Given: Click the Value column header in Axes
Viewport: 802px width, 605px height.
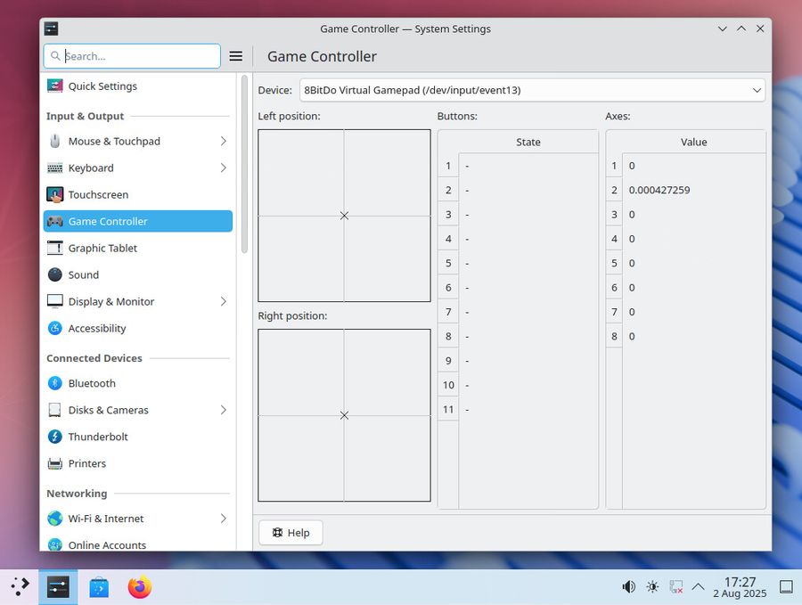Looking at the screenshot, I should (x=694, y=142).
